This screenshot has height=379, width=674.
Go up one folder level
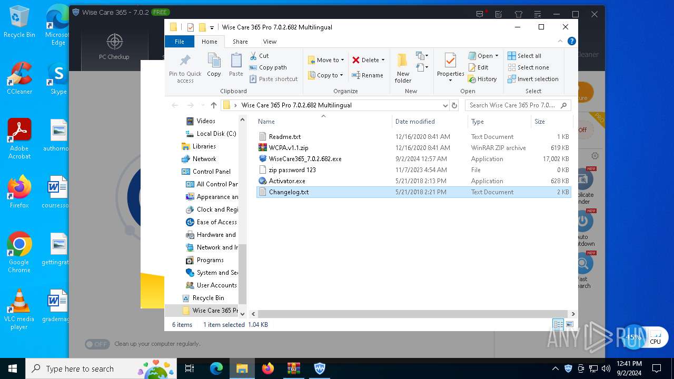213,105
